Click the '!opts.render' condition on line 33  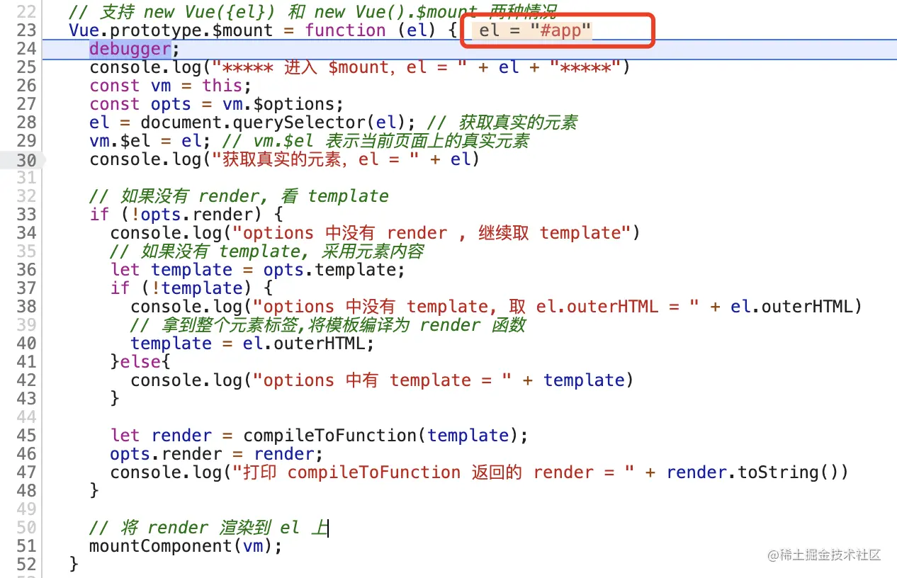click(x=196, y=215)
